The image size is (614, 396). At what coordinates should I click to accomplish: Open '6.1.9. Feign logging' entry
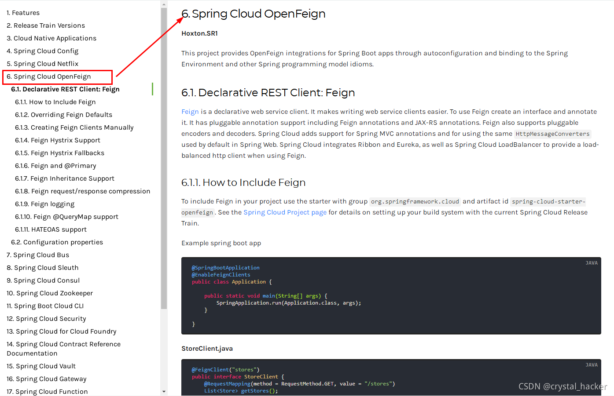pos(45,204)
